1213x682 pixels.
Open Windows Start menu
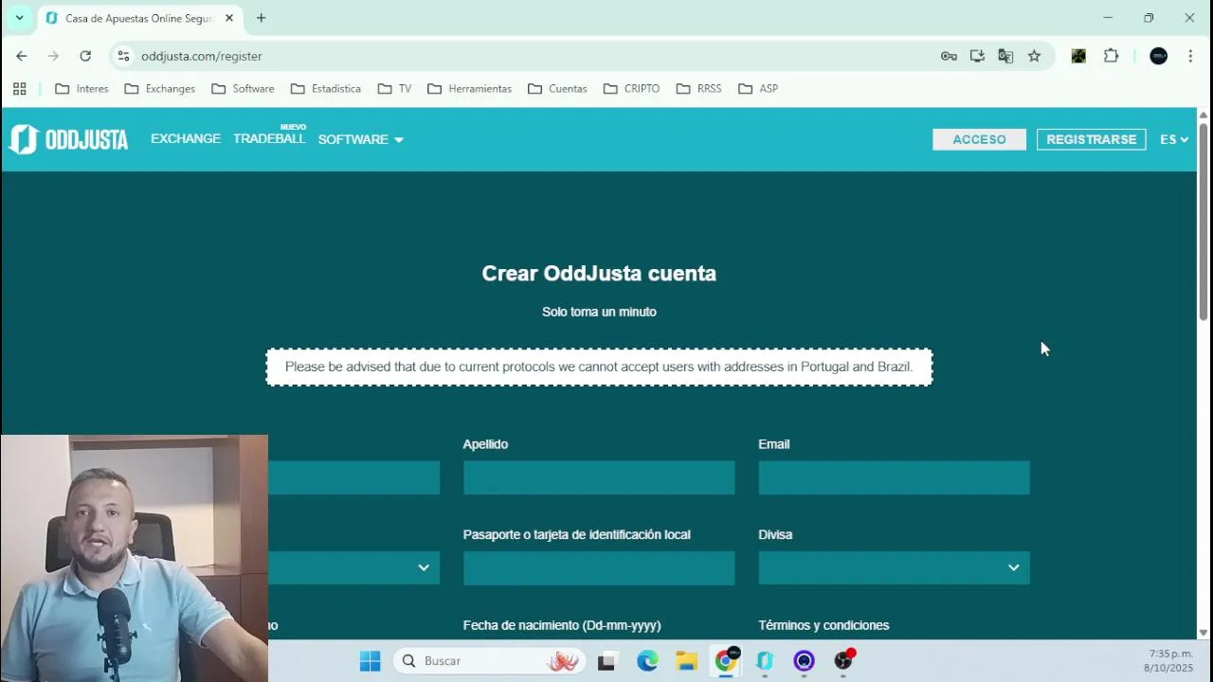370,660
